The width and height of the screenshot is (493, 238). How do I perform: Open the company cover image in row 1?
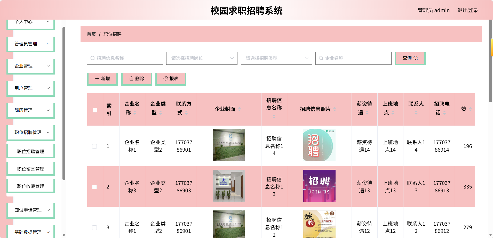[229, 145]
